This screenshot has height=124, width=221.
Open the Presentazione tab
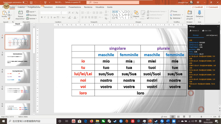click(x=75, y=7)
